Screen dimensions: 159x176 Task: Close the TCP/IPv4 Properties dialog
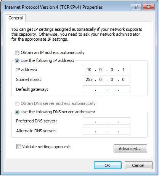pos(148,7)
